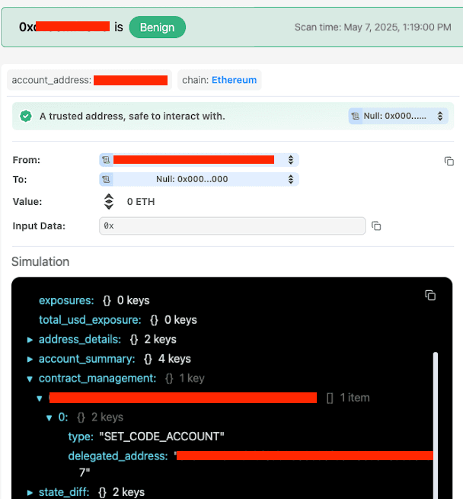The width and height of the screenshot is (463, 499).
Task: Click the Ethereum icon next to Value
Action: pyautogui.click(x=109, y=201)
